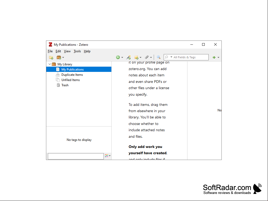Click the New Library box icon
The width and height of the screenshot is (268, 201).
[x=59, y=58]
